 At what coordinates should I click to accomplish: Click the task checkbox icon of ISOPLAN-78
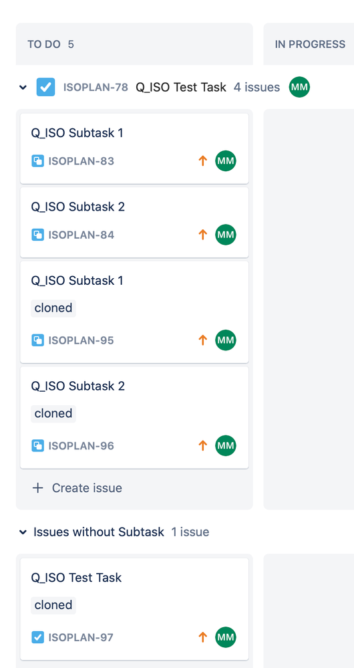tap(45, 87)
